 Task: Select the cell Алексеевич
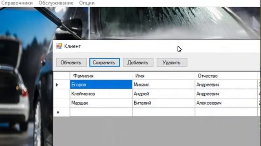point(226,103)
